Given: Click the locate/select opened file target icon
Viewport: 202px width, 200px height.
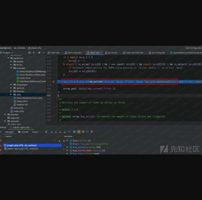Looking at the screenshot, I should [x=29, y=53].
